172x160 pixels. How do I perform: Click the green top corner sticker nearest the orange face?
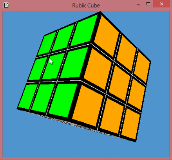84,30
